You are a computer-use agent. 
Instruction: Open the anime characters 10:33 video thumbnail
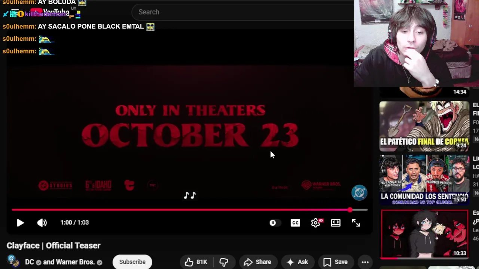tap(424, 234)
